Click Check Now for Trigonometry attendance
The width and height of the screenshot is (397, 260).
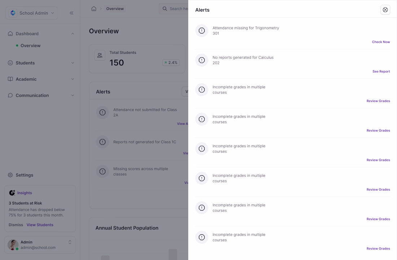pos(381,42)
